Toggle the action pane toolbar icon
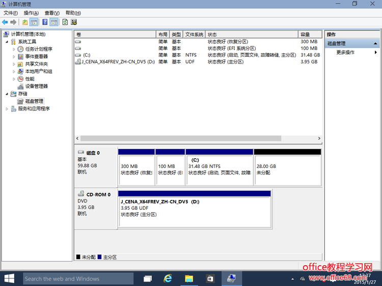Viewport: 382px width, 286px height. click(x=54, y=22)
